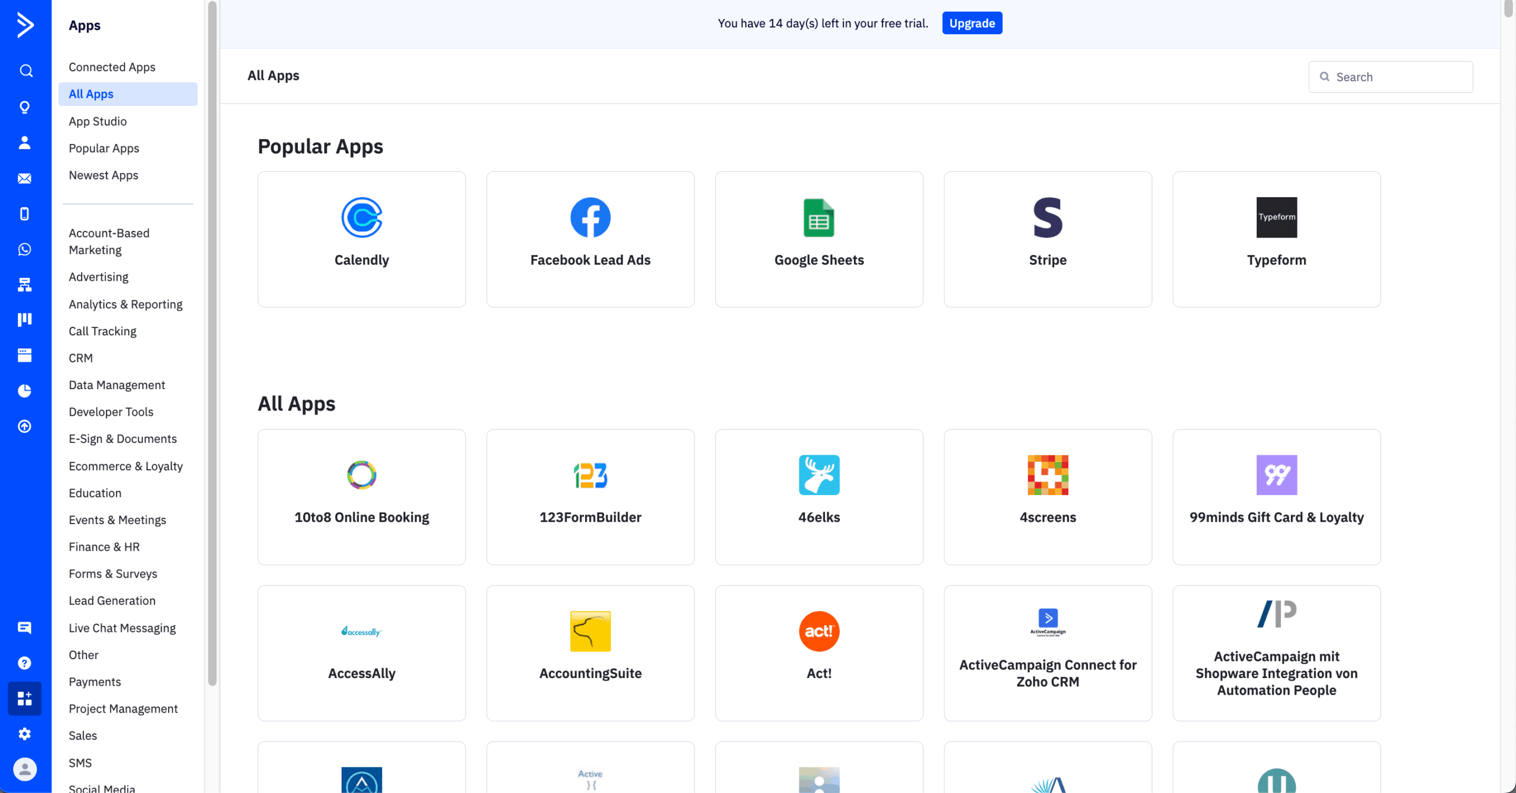Viewport: 1516px width, 793px height.
Task: Select Newest Apps in sidebar
Action: pos(103,175)
